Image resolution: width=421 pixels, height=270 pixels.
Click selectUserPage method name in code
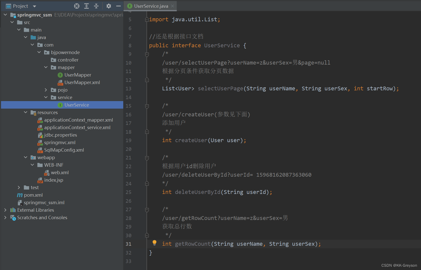(x=220, y=89)
